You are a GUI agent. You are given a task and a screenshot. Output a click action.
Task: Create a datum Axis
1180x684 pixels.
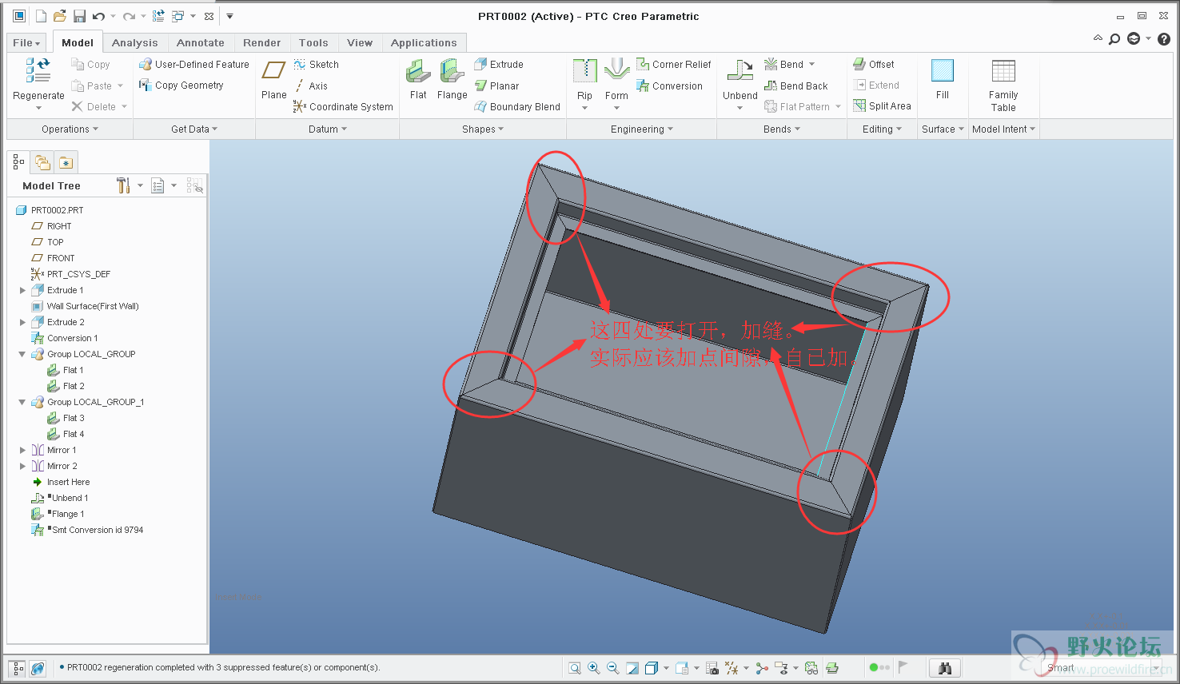pos(310,85)
